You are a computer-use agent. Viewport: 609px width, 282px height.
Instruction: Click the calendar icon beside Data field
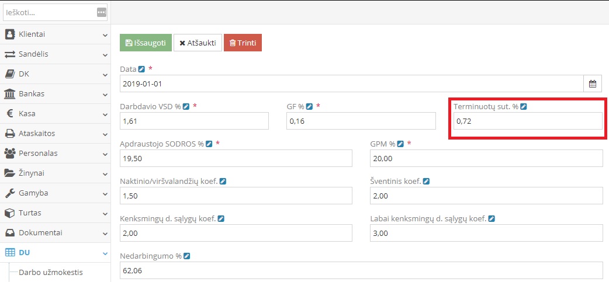point(592,83)
